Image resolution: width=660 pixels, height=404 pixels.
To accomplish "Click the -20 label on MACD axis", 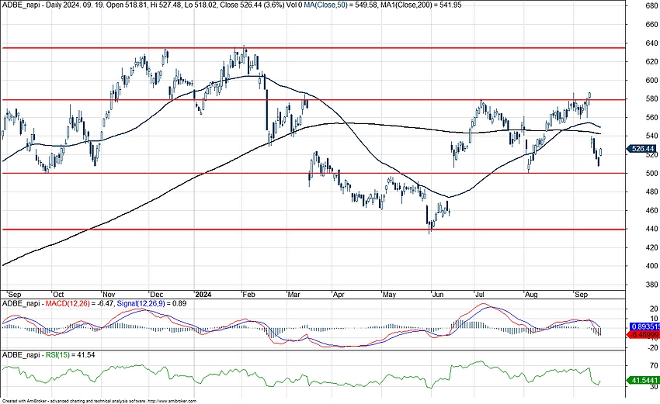I will 652,347.
